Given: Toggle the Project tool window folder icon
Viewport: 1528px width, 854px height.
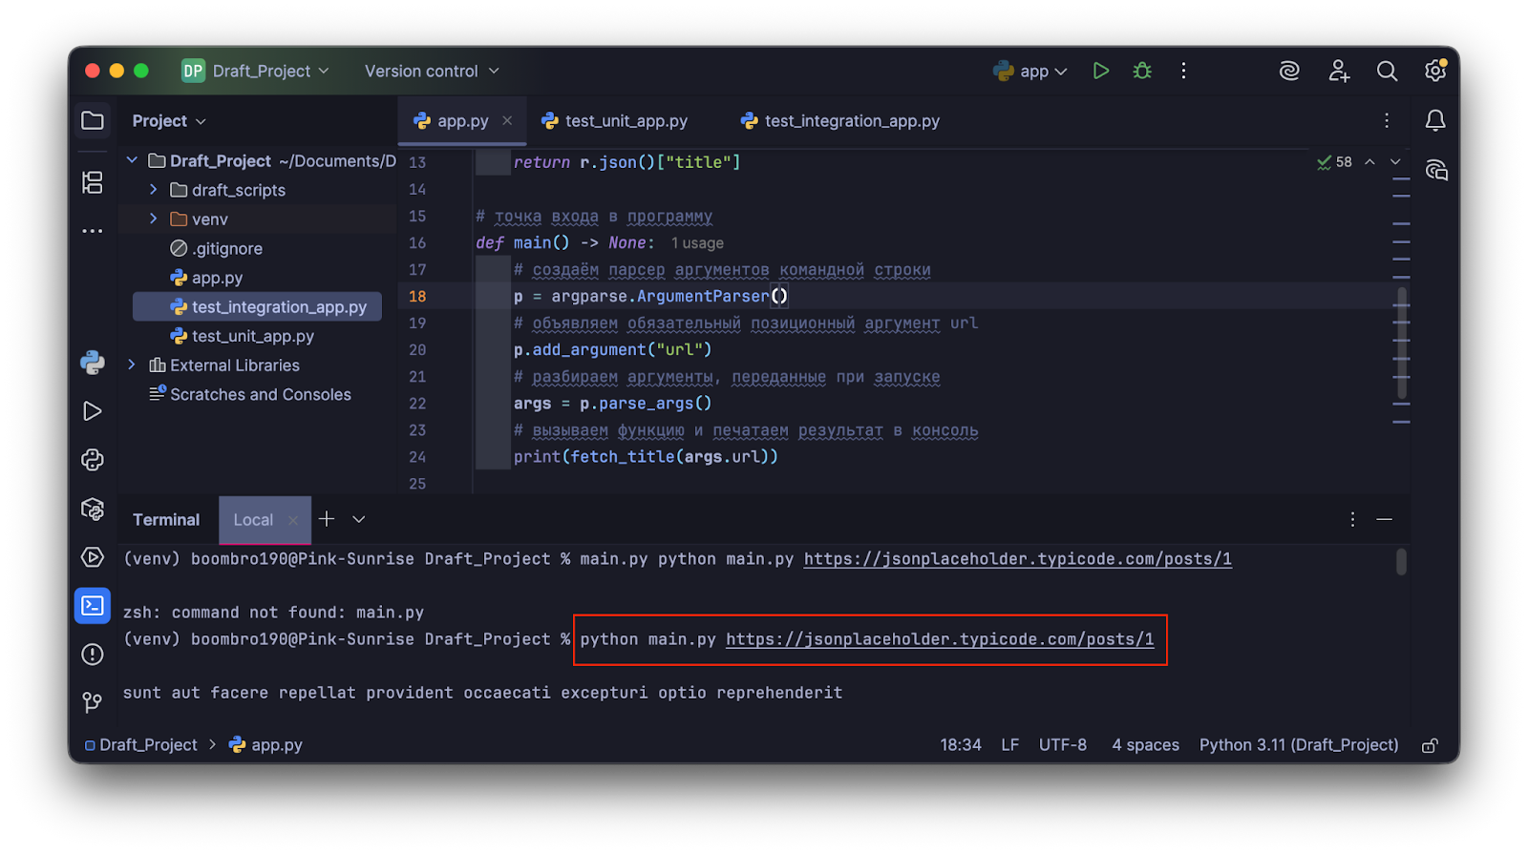Looking at the screenshot, I should (93, 121).
